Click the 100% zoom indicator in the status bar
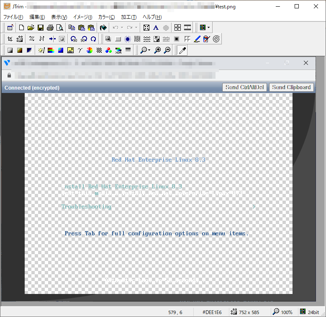The width and height of the screenshot is (326, 317). coord(287,312)
